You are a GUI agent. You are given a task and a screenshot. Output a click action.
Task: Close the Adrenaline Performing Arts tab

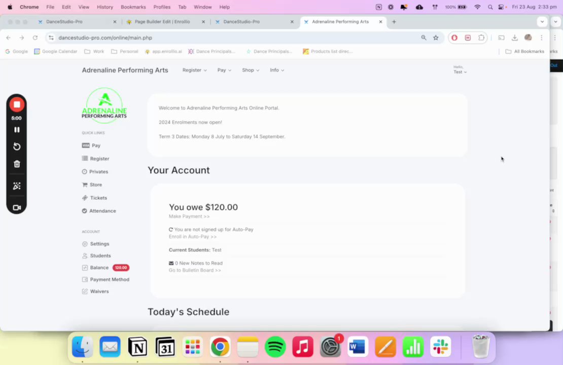point(380,21)
